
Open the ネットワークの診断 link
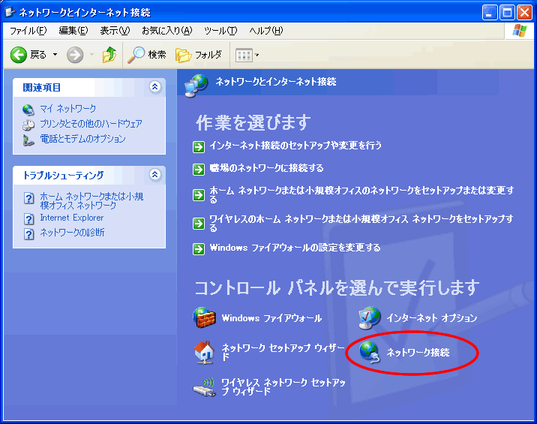[x=72, y=233]
